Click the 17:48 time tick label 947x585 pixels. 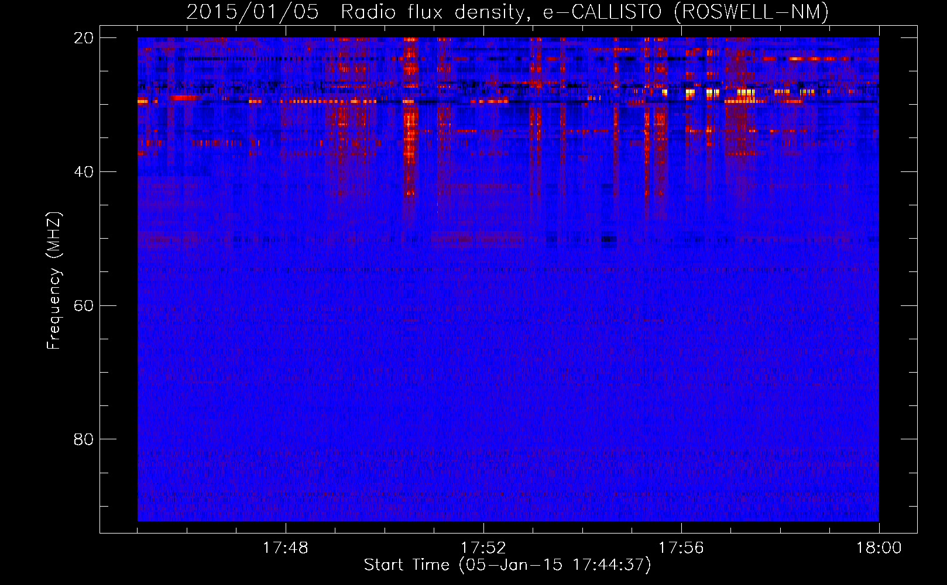click(286, 548)
